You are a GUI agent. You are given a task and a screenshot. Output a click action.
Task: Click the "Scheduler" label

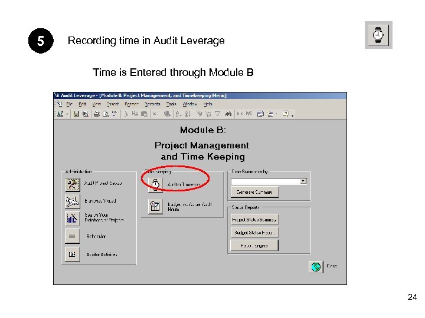pyautogui.click(x=96, y=236)
